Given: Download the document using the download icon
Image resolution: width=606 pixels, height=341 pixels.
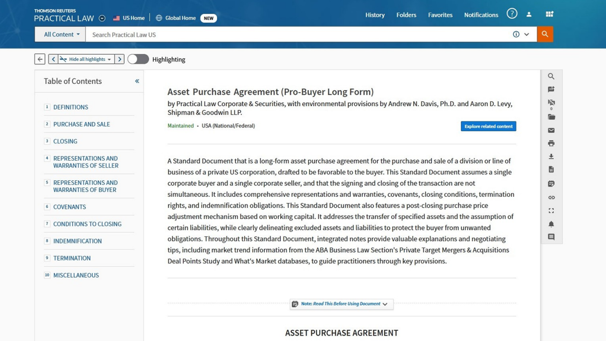Looking at the screenshot, I should pyautogui.click(x=551, y=156).
